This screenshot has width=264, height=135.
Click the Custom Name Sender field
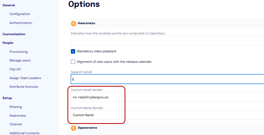[167, 115]
